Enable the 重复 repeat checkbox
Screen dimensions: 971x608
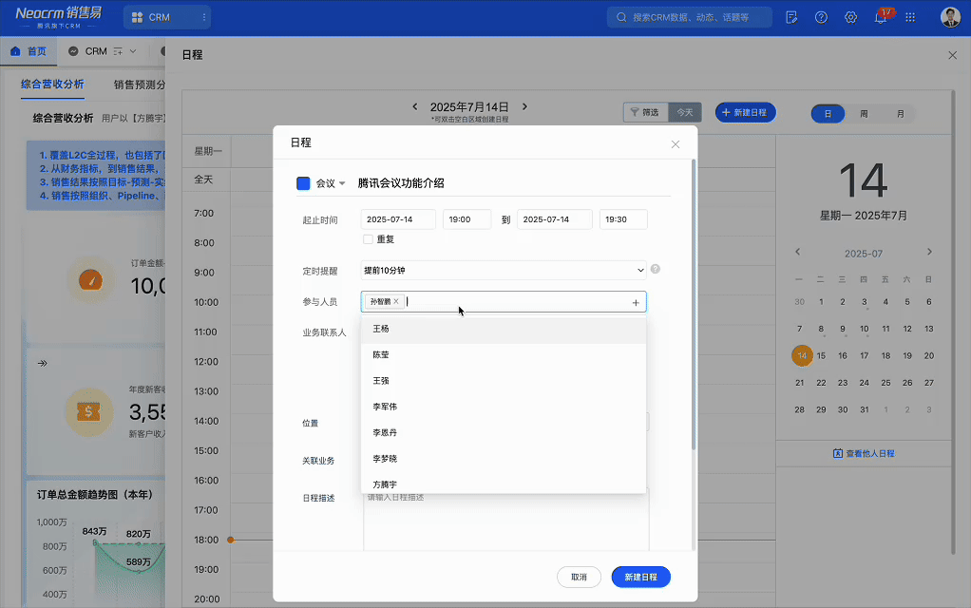tap(368, 239)
